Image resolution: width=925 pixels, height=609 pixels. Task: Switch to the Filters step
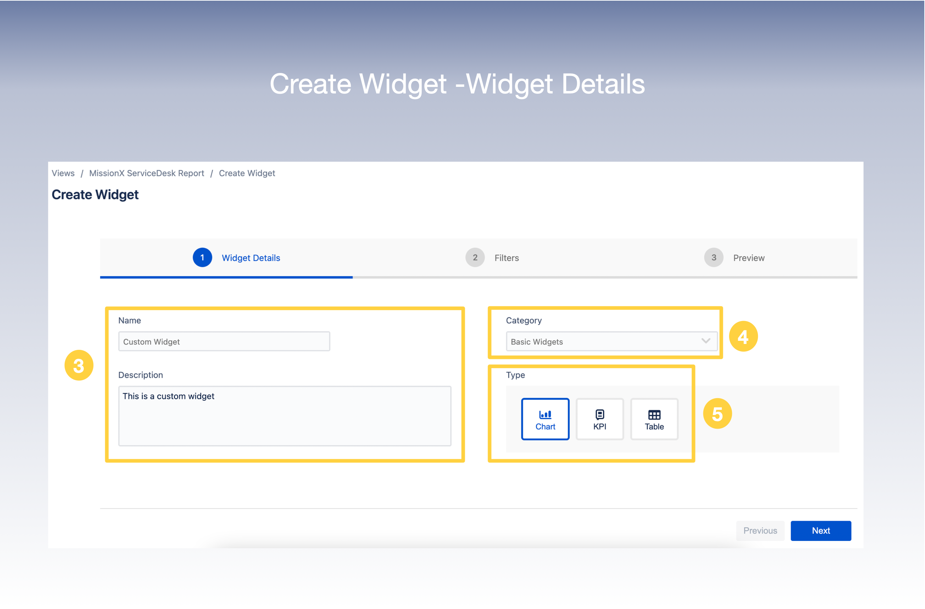pyautogui.click(x=506, y=258)
